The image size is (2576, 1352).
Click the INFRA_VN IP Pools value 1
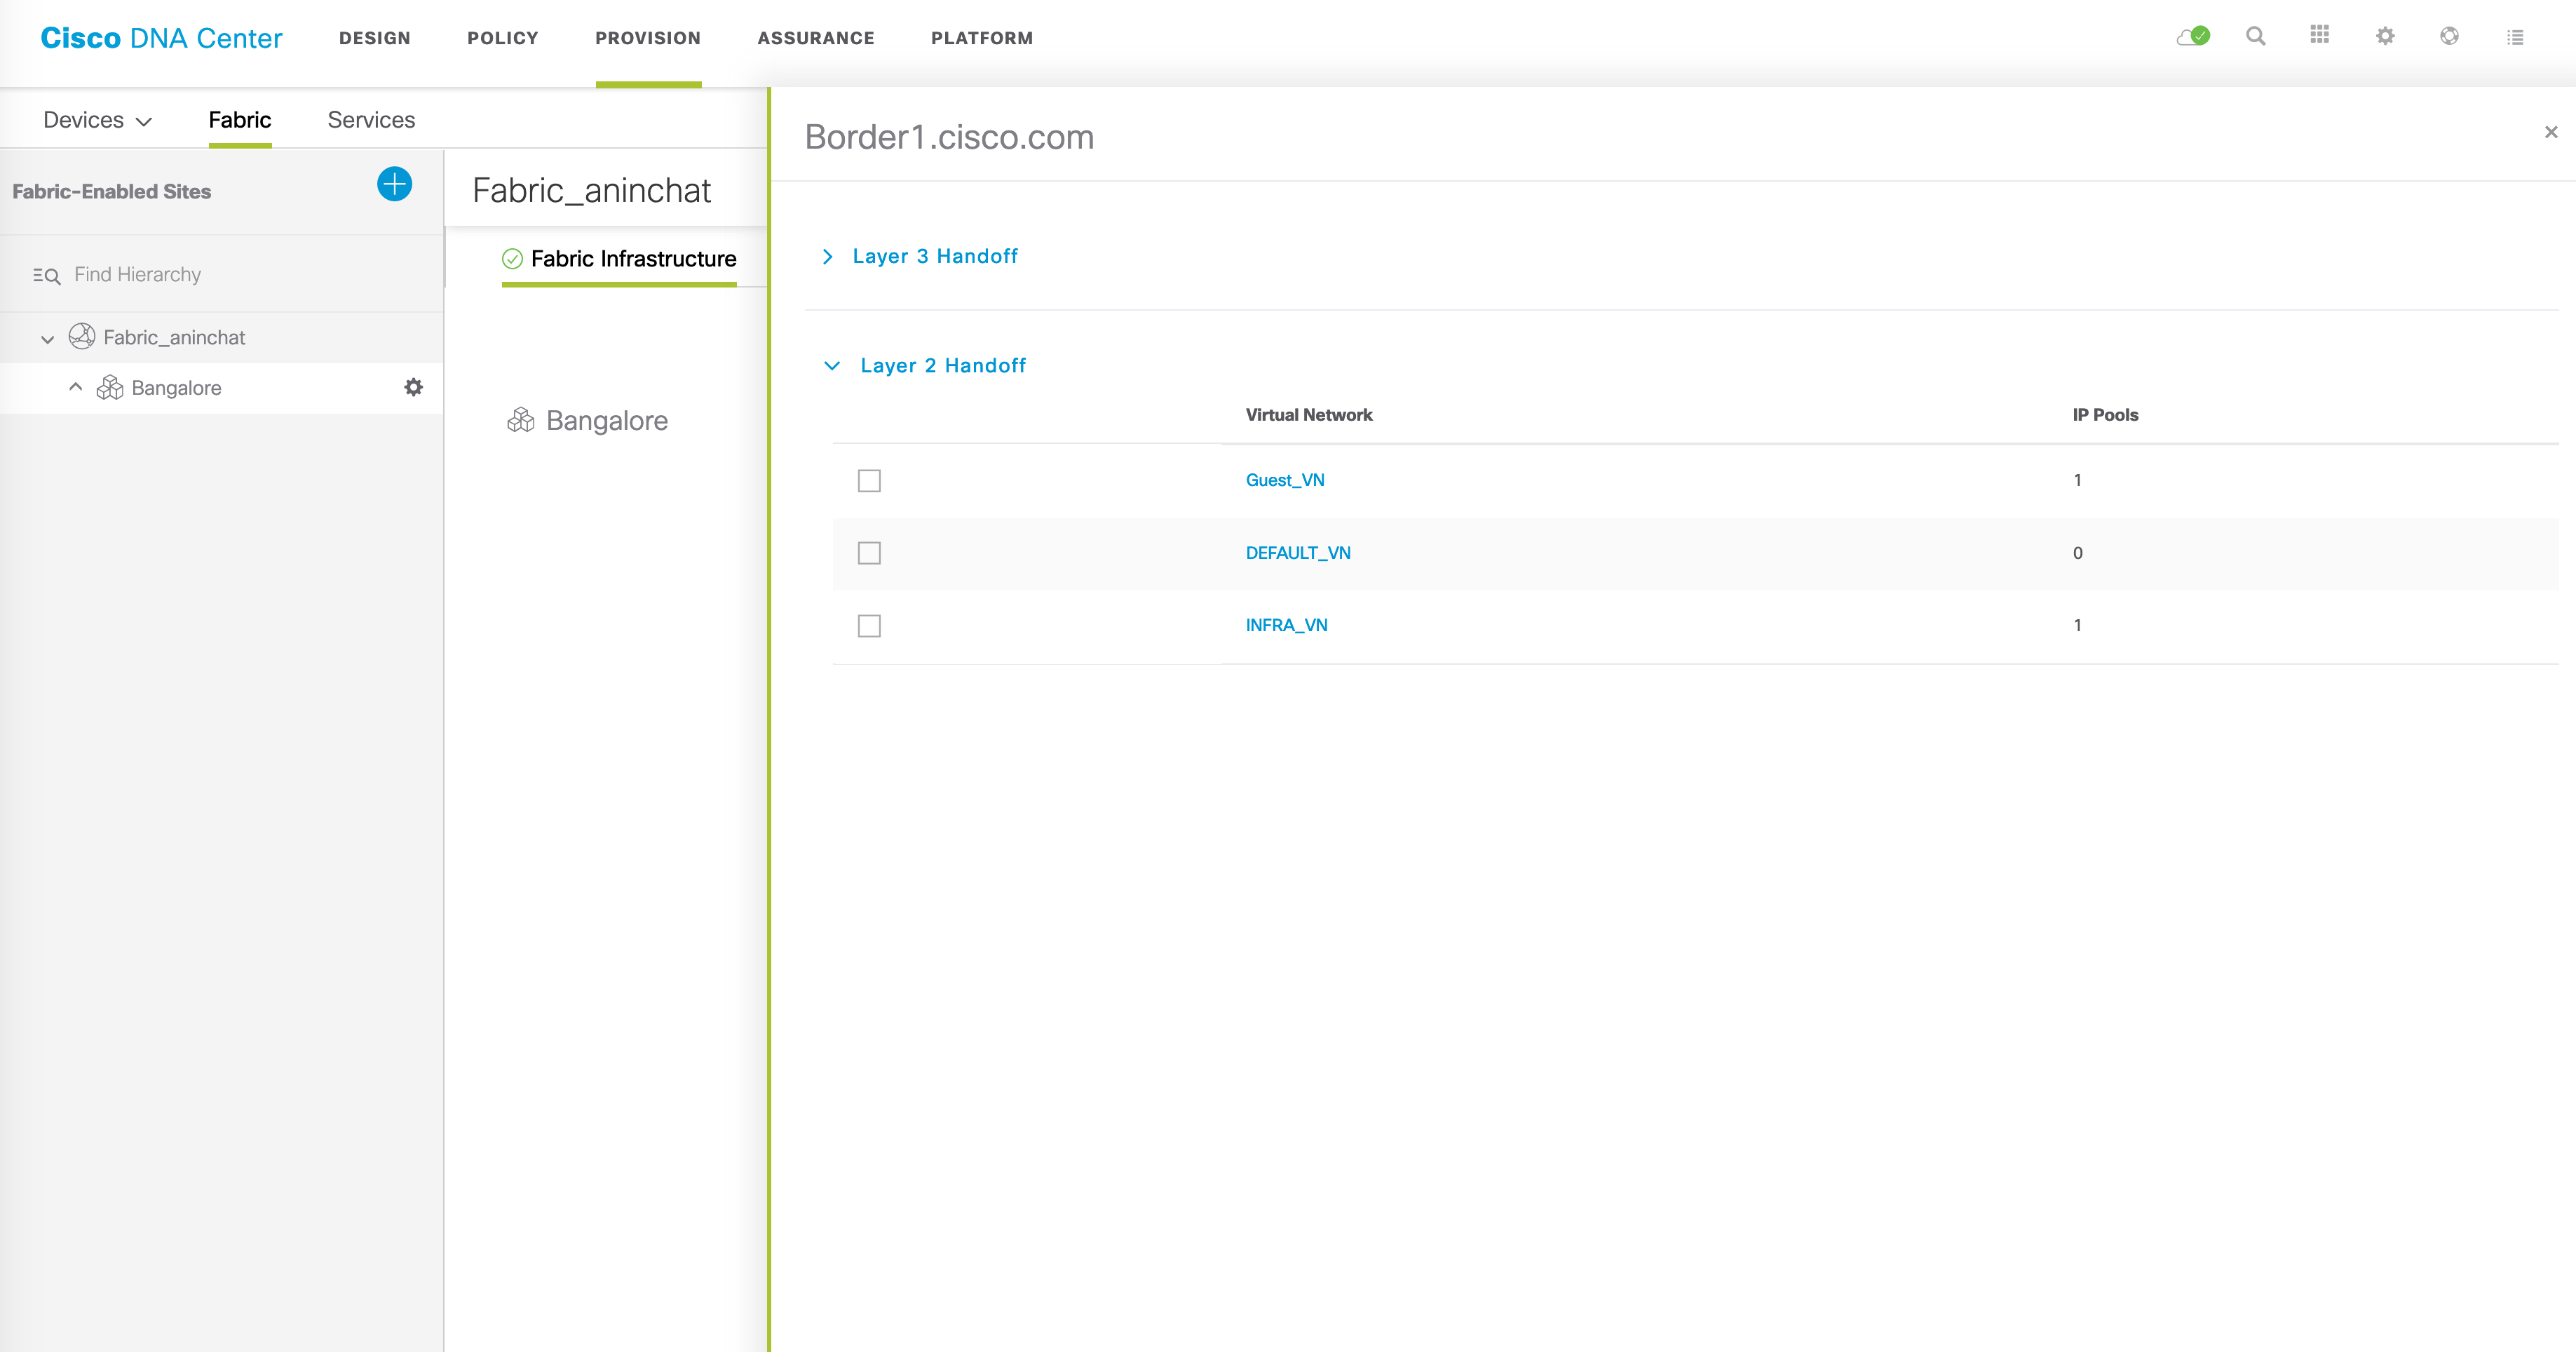(2077, 625)
